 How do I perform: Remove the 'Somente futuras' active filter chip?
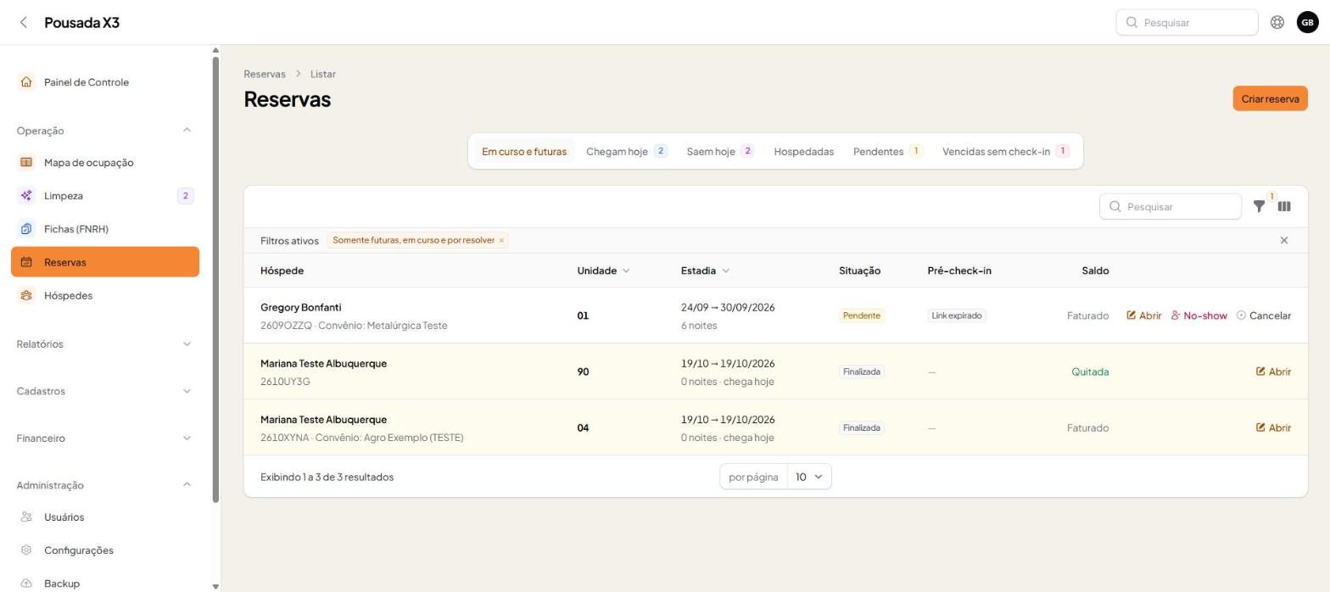[x=501, y=240]
